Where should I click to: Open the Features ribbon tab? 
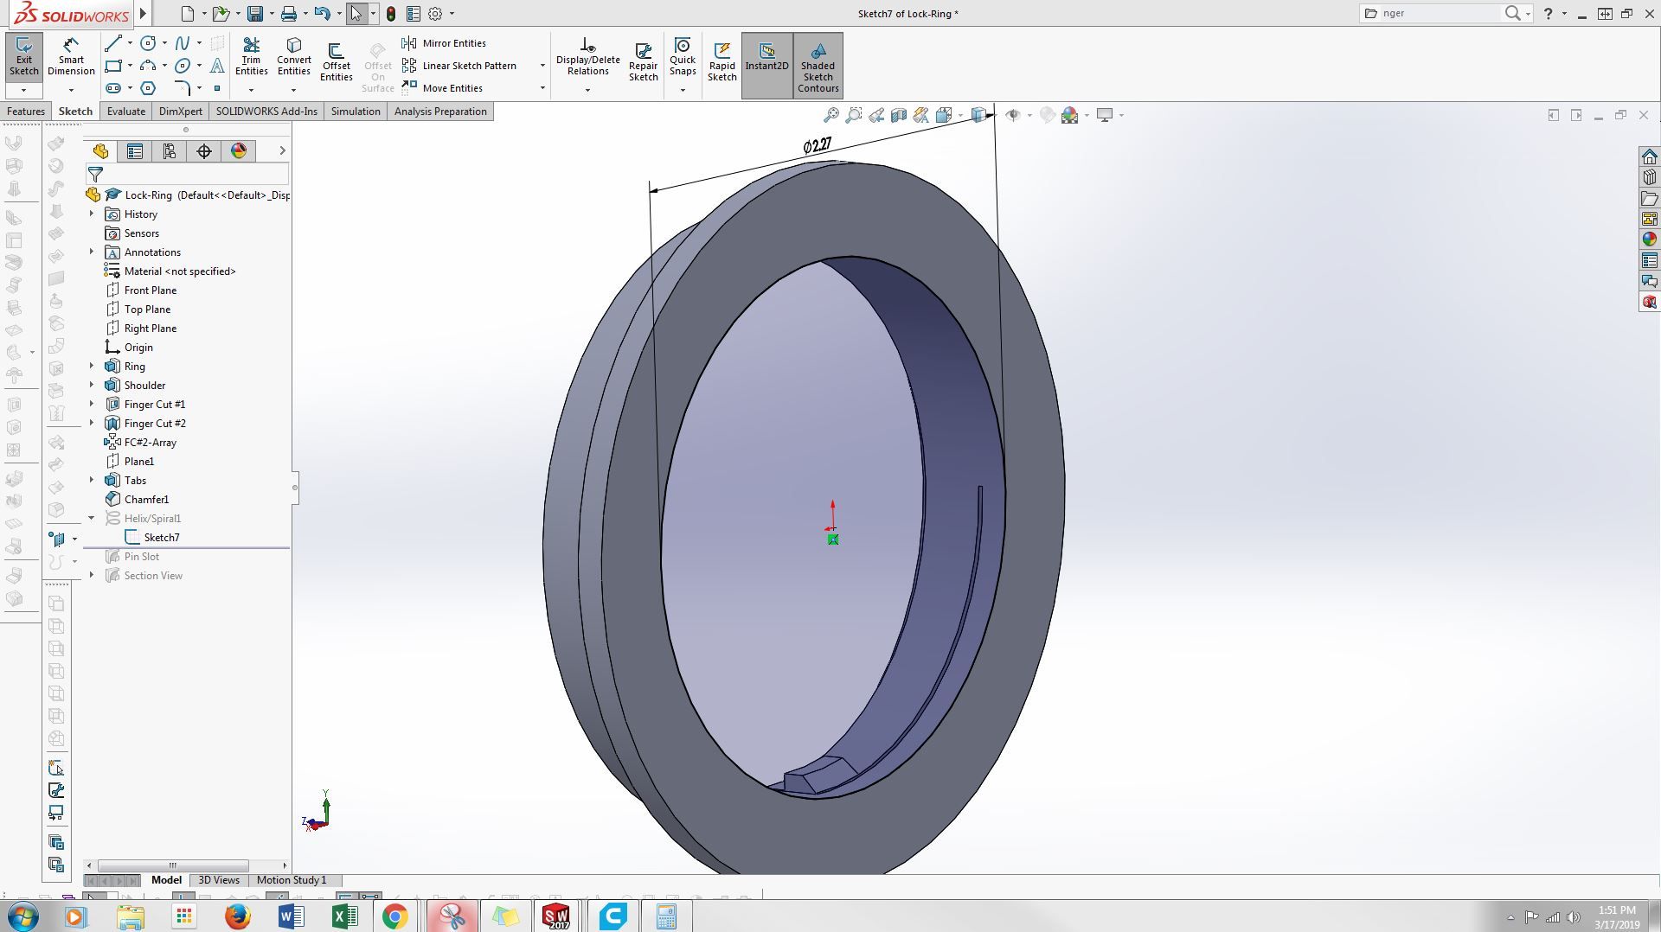pyautogui.click(x=26, y=112)
